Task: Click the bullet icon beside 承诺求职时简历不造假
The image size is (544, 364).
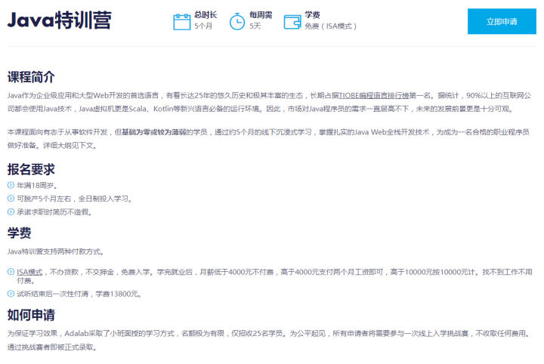Action: click(11, 211)
